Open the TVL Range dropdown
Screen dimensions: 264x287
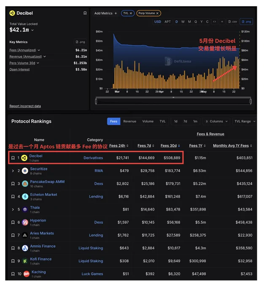pos(245,121)
